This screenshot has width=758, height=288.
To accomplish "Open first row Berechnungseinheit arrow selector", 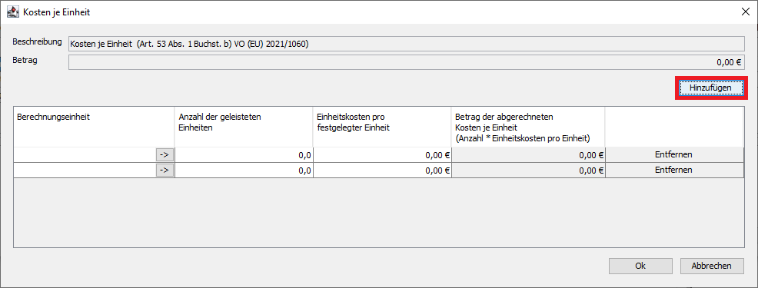I will [165, 154].
